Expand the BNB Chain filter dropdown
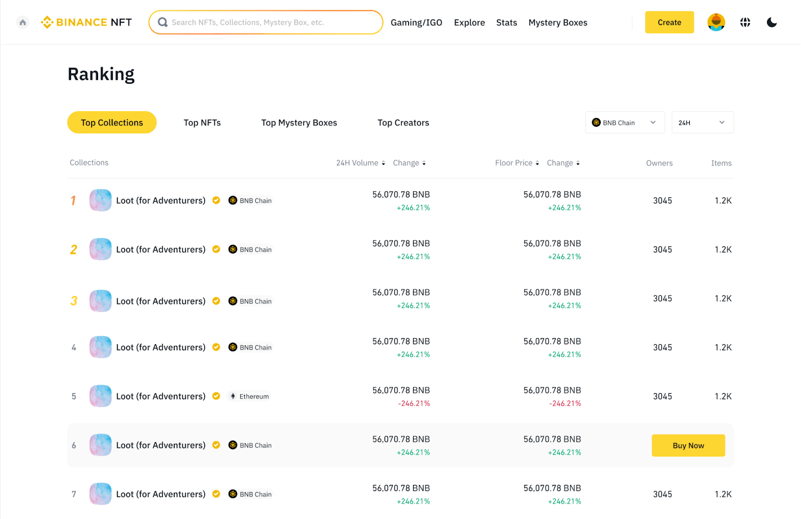 [x=625, y=123]
